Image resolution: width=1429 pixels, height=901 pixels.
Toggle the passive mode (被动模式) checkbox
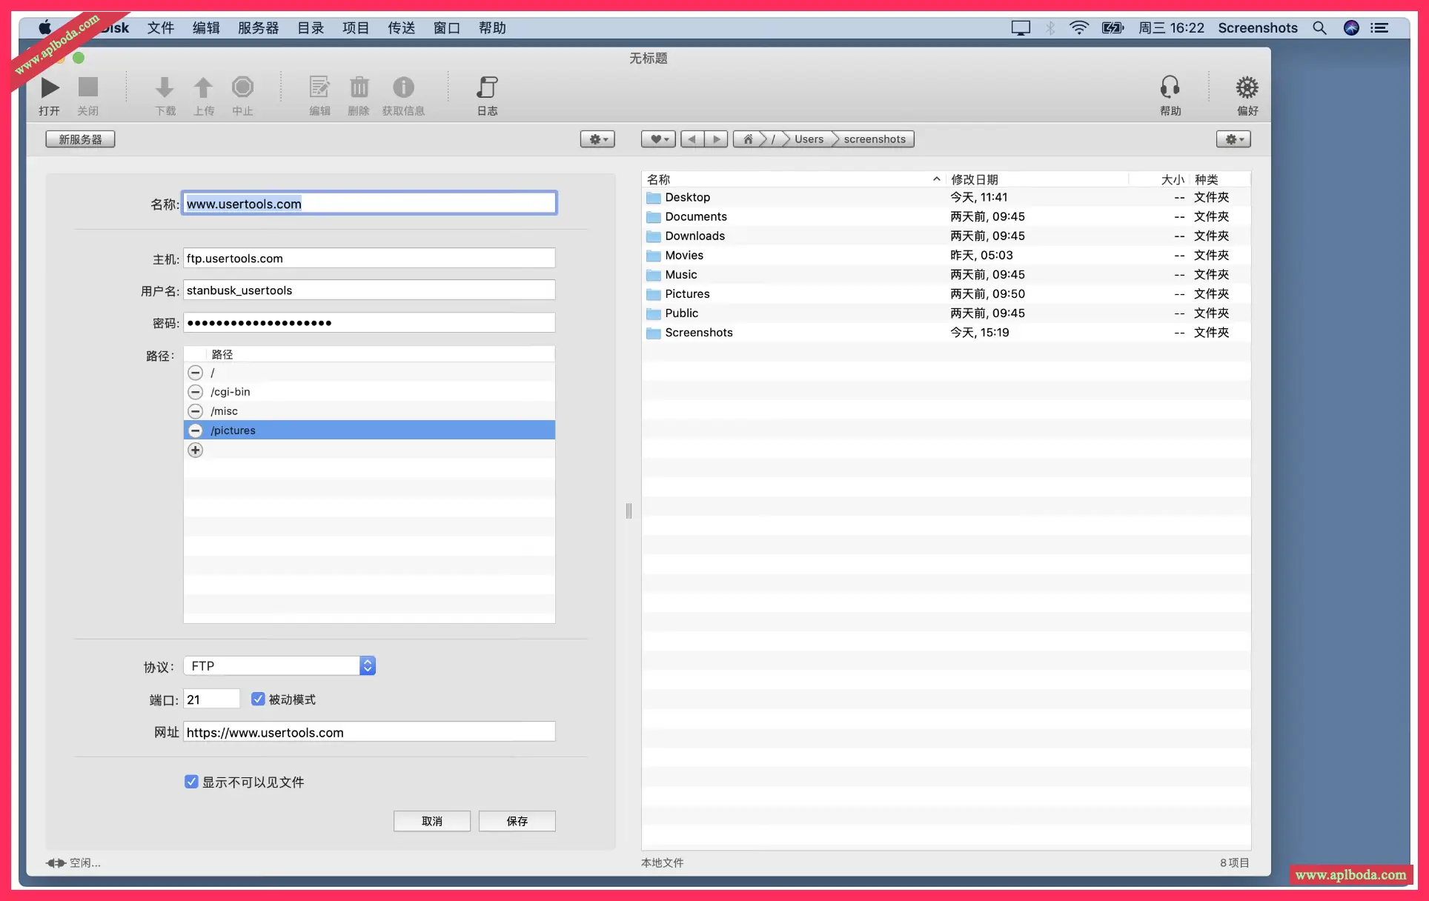pyautogui.click(x=258, y=699)
